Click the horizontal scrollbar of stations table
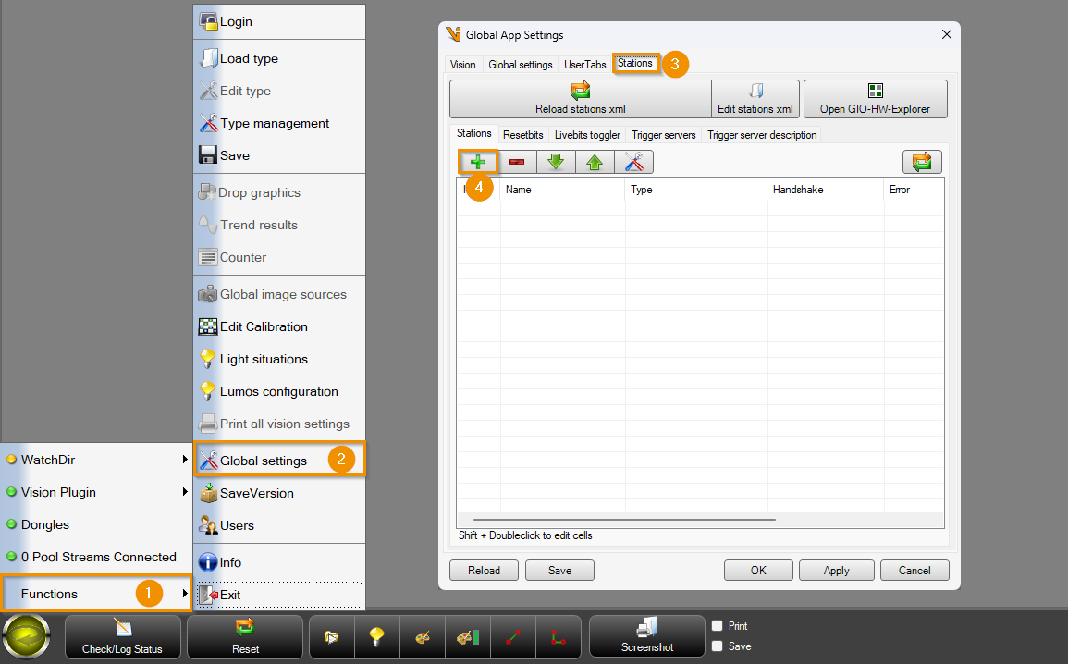The height and width of the screenshot is (664, 1068). tap(624, 520)
